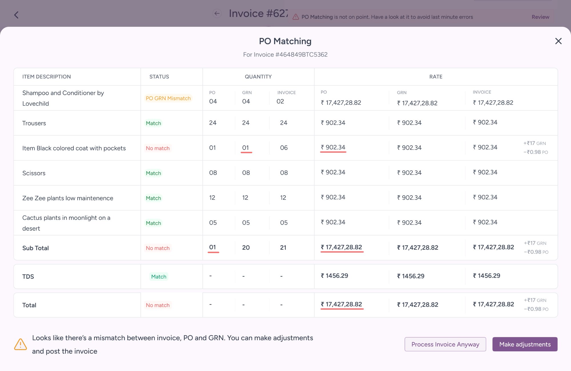This screenshot has width=571, height=371.
Task: Select the Trousers item row
Action: 34,123
